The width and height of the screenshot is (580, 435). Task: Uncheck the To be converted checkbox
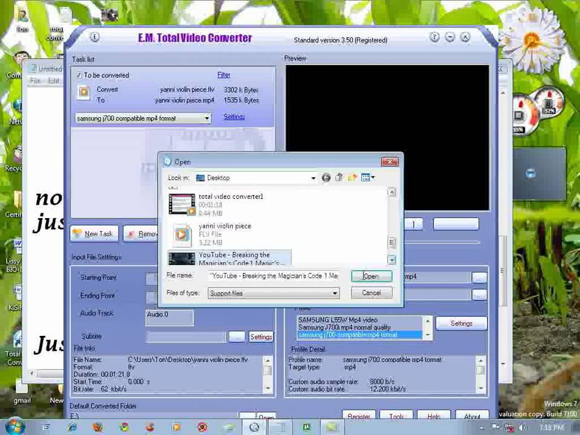point(79,75)
